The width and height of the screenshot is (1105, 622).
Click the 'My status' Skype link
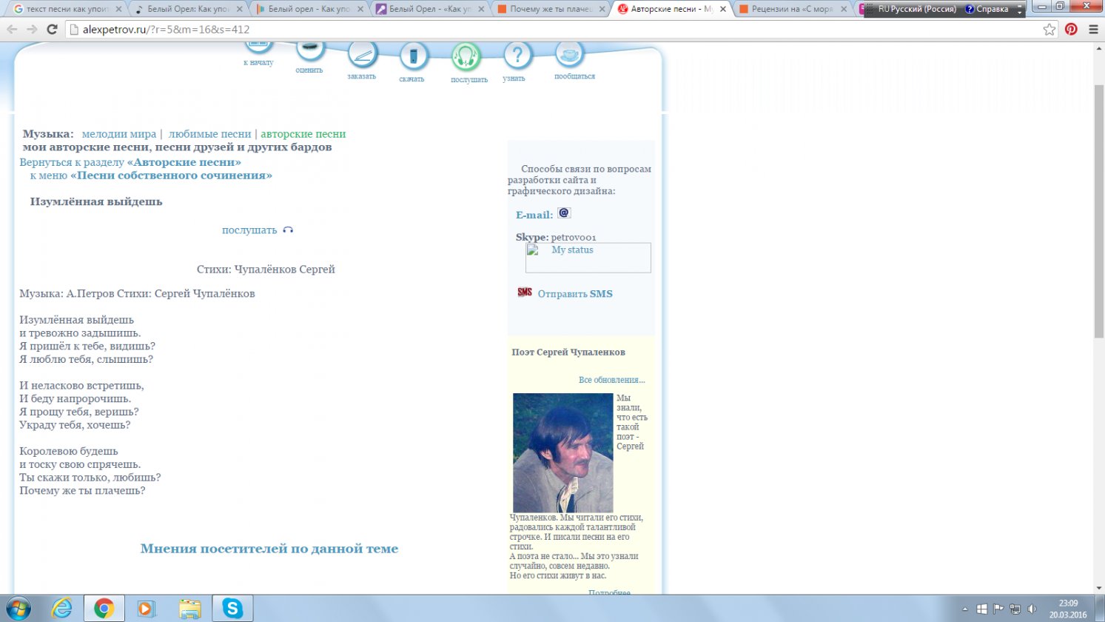tap(572, 250)
